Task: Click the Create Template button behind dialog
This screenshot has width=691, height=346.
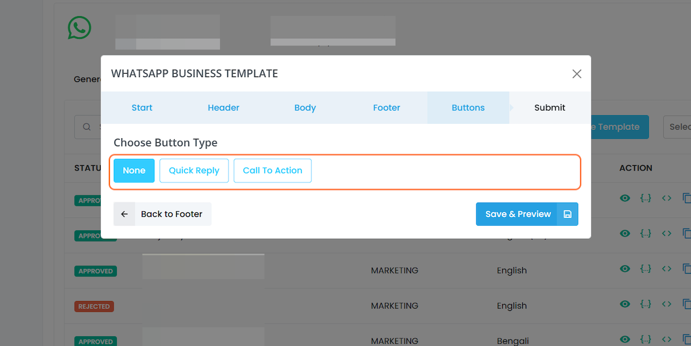Action: [620, 127]
